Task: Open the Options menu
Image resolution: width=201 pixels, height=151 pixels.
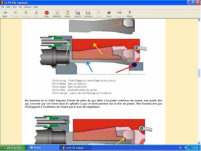Action: (27, 7)
